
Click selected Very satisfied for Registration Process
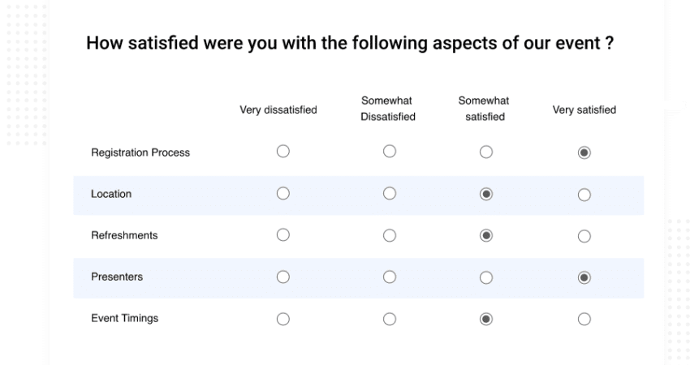pos(584,152)
